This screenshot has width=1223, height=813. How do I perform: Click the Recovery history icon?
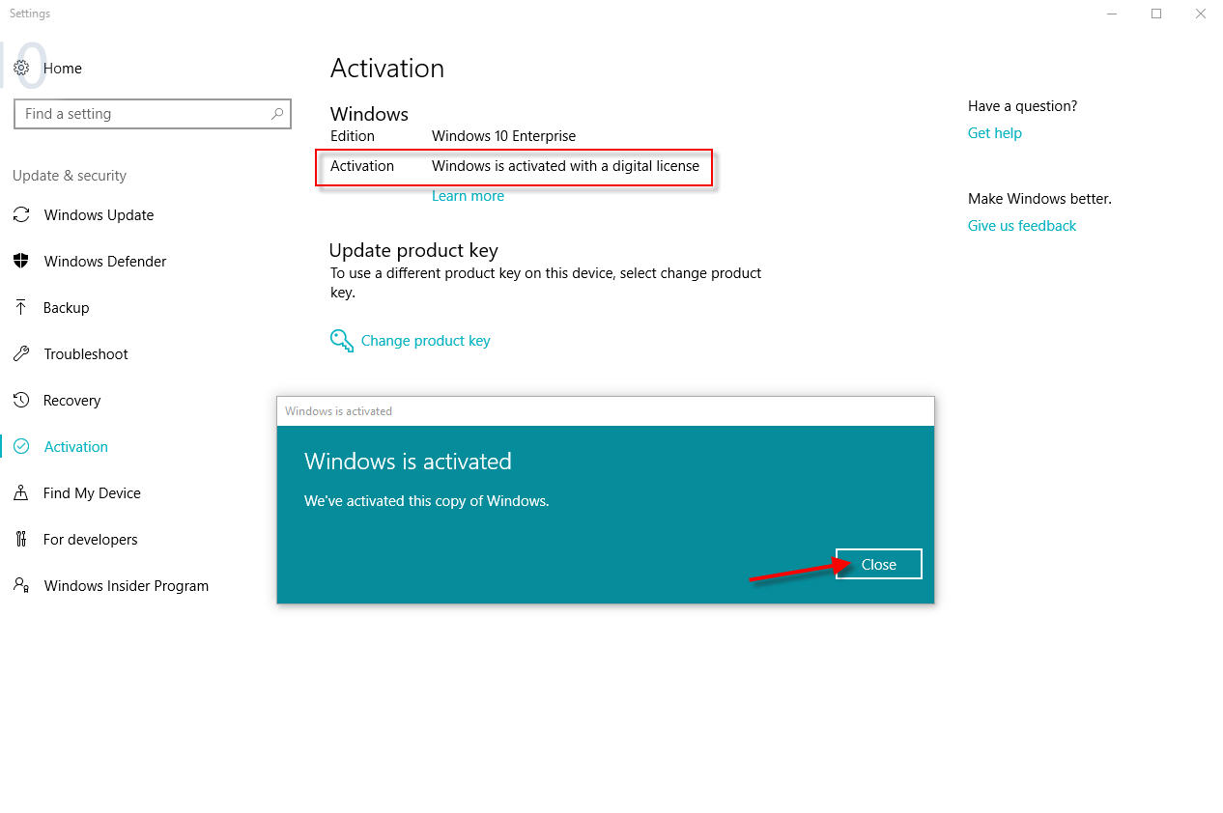coord(21,401)
